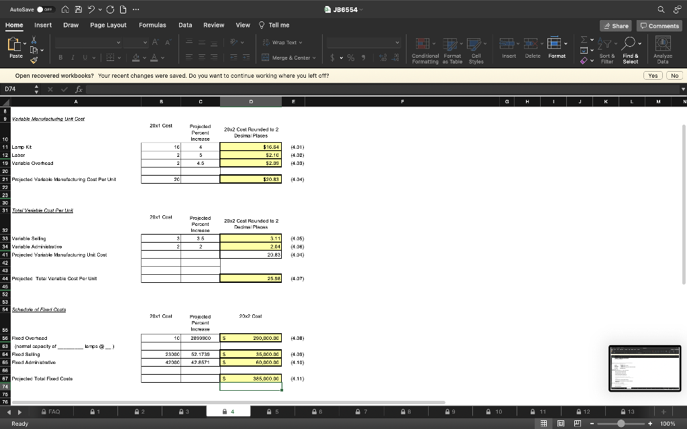This screenshot has width=687, height=429.
Task: Apply the Percent Style format
Action: (350, 58)
